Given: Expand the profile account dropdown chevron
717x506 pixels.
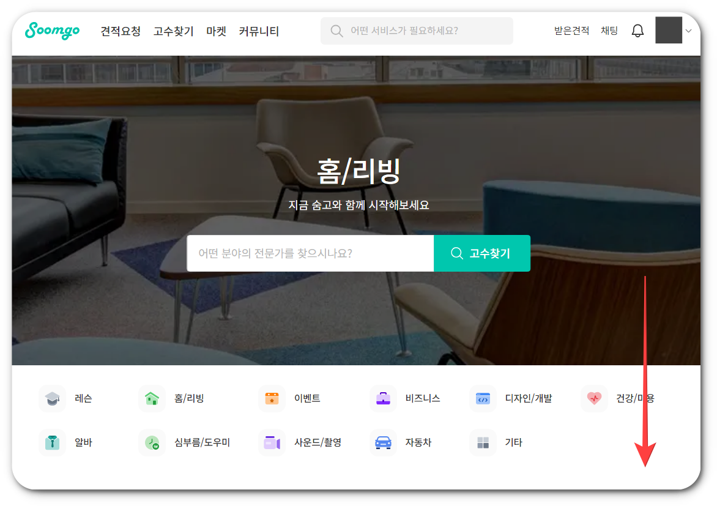Looking at the screenshot, I should pos(689,31).
